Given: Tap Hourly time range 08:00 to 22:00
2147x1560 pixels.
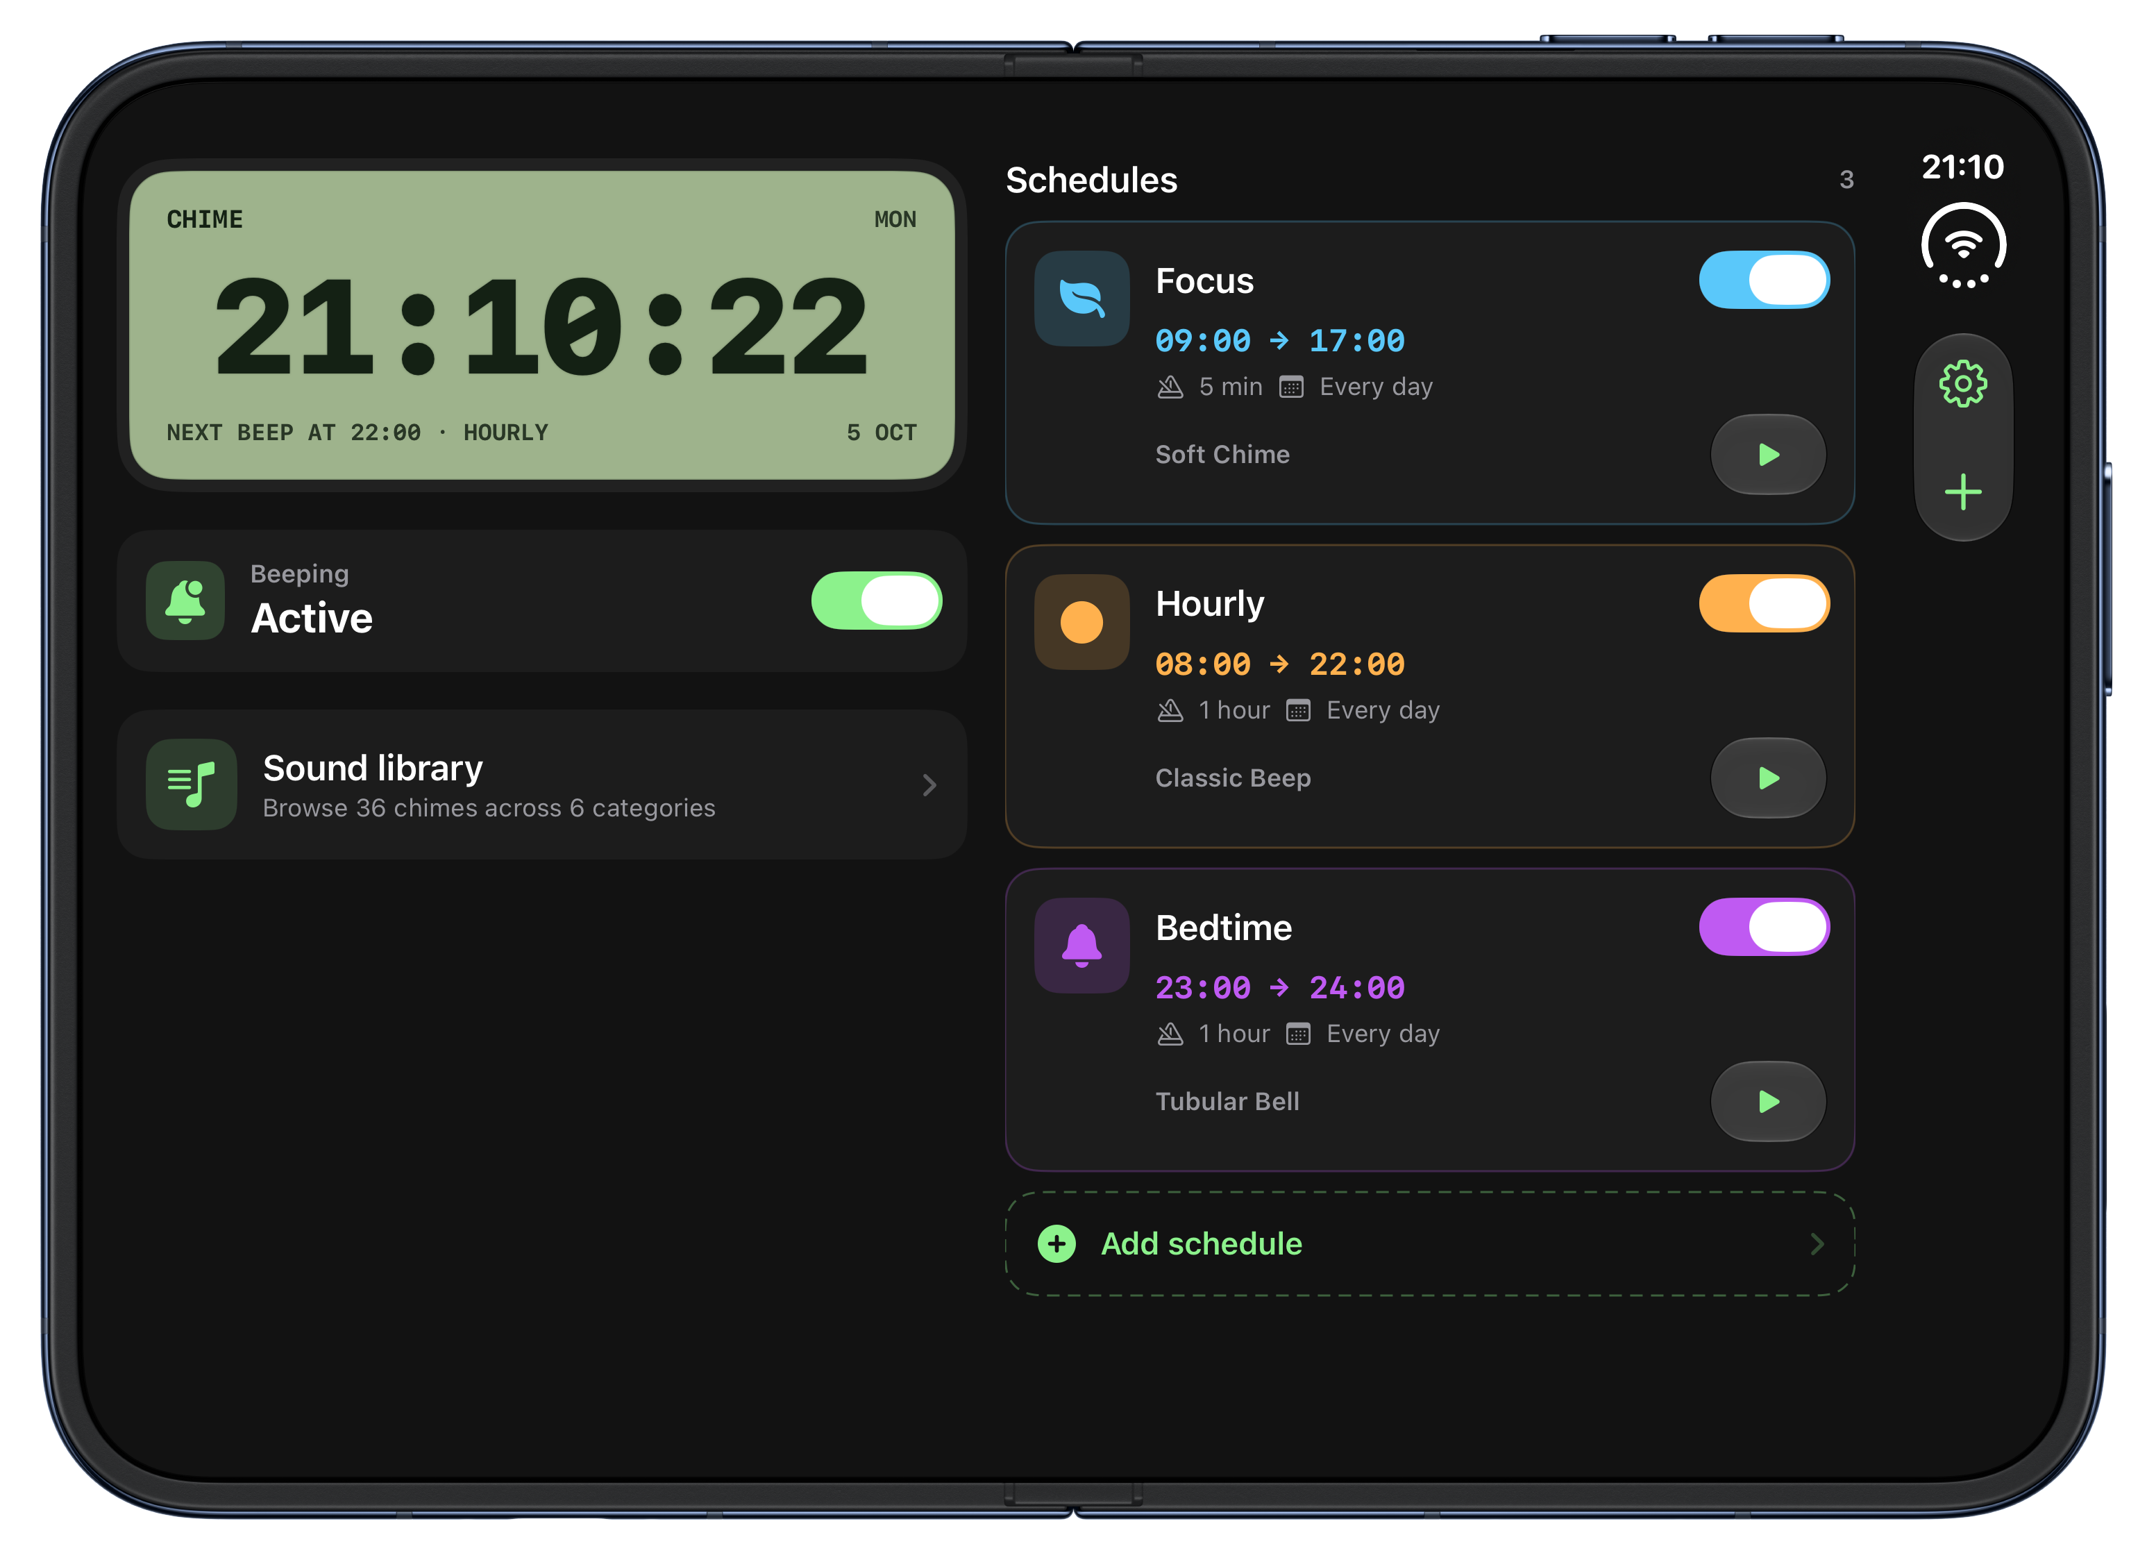Looking at the screenshot, I should pos(1280,664).
